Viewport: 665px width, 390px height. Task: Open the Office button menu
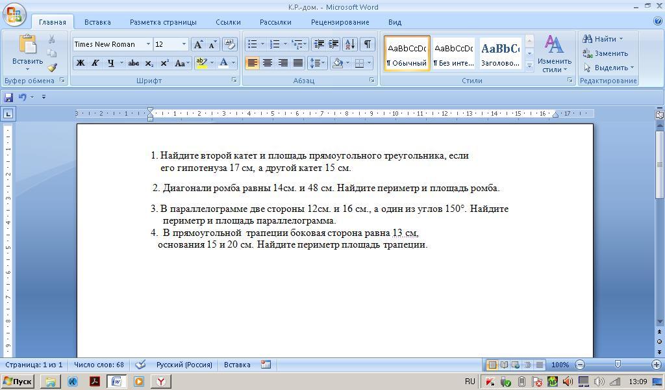click(13, 14)
